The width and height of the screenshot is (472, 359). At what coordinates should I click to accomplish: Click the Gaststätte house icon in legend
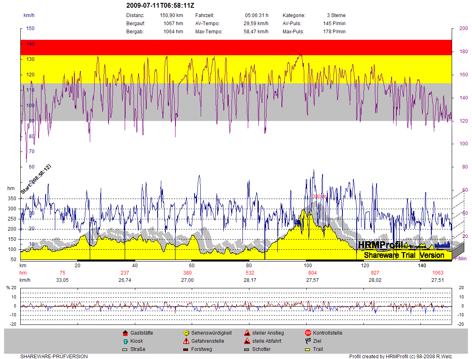[x=125, y=333]
